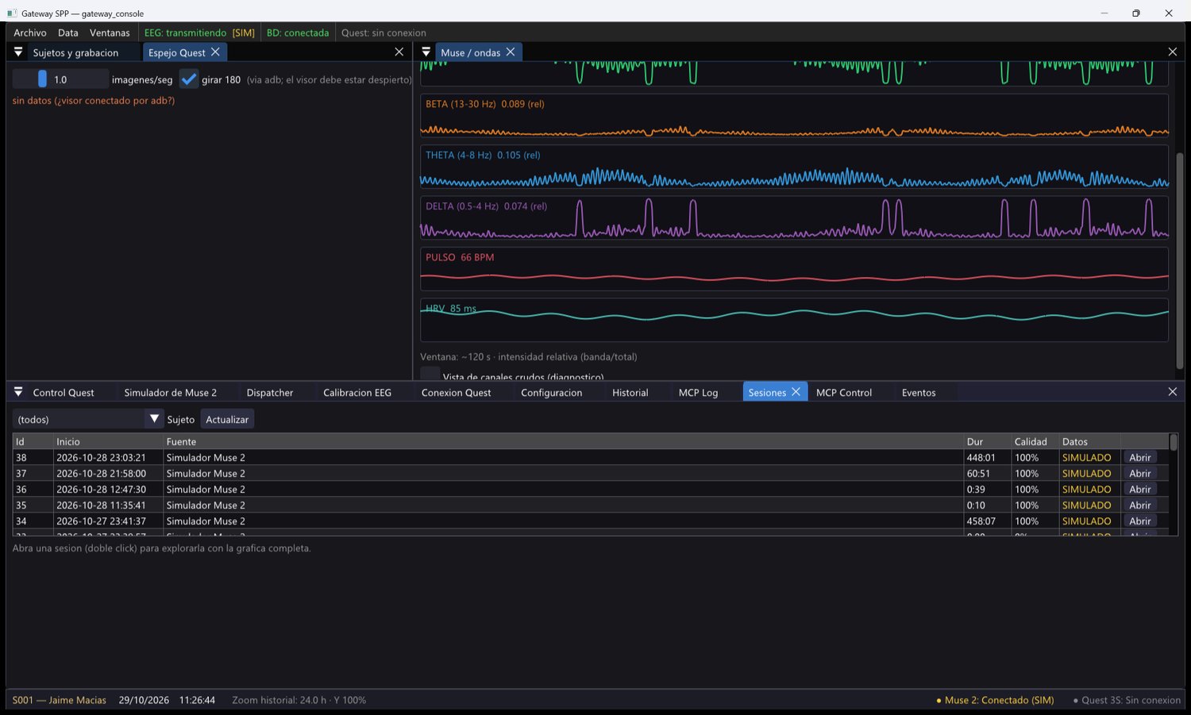Screen dimensions: 1191x715
Task: Open the MCP Log tab
Action: 698,393
